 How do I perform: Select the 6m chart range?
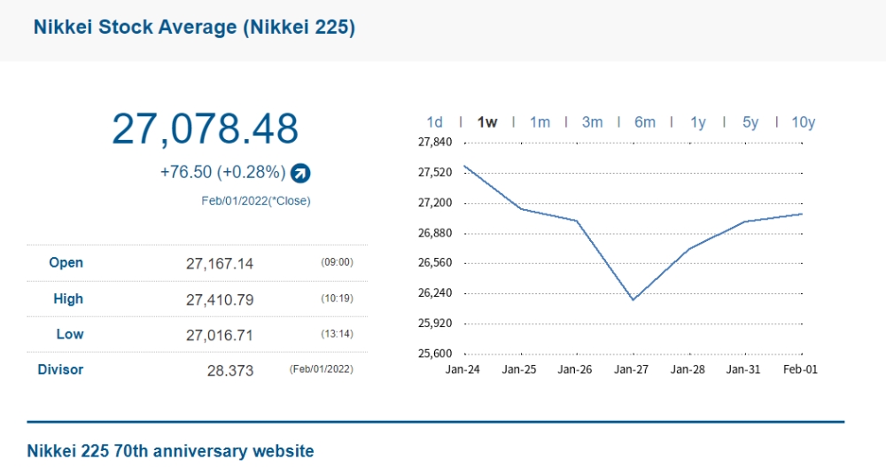tap(645, 122)
